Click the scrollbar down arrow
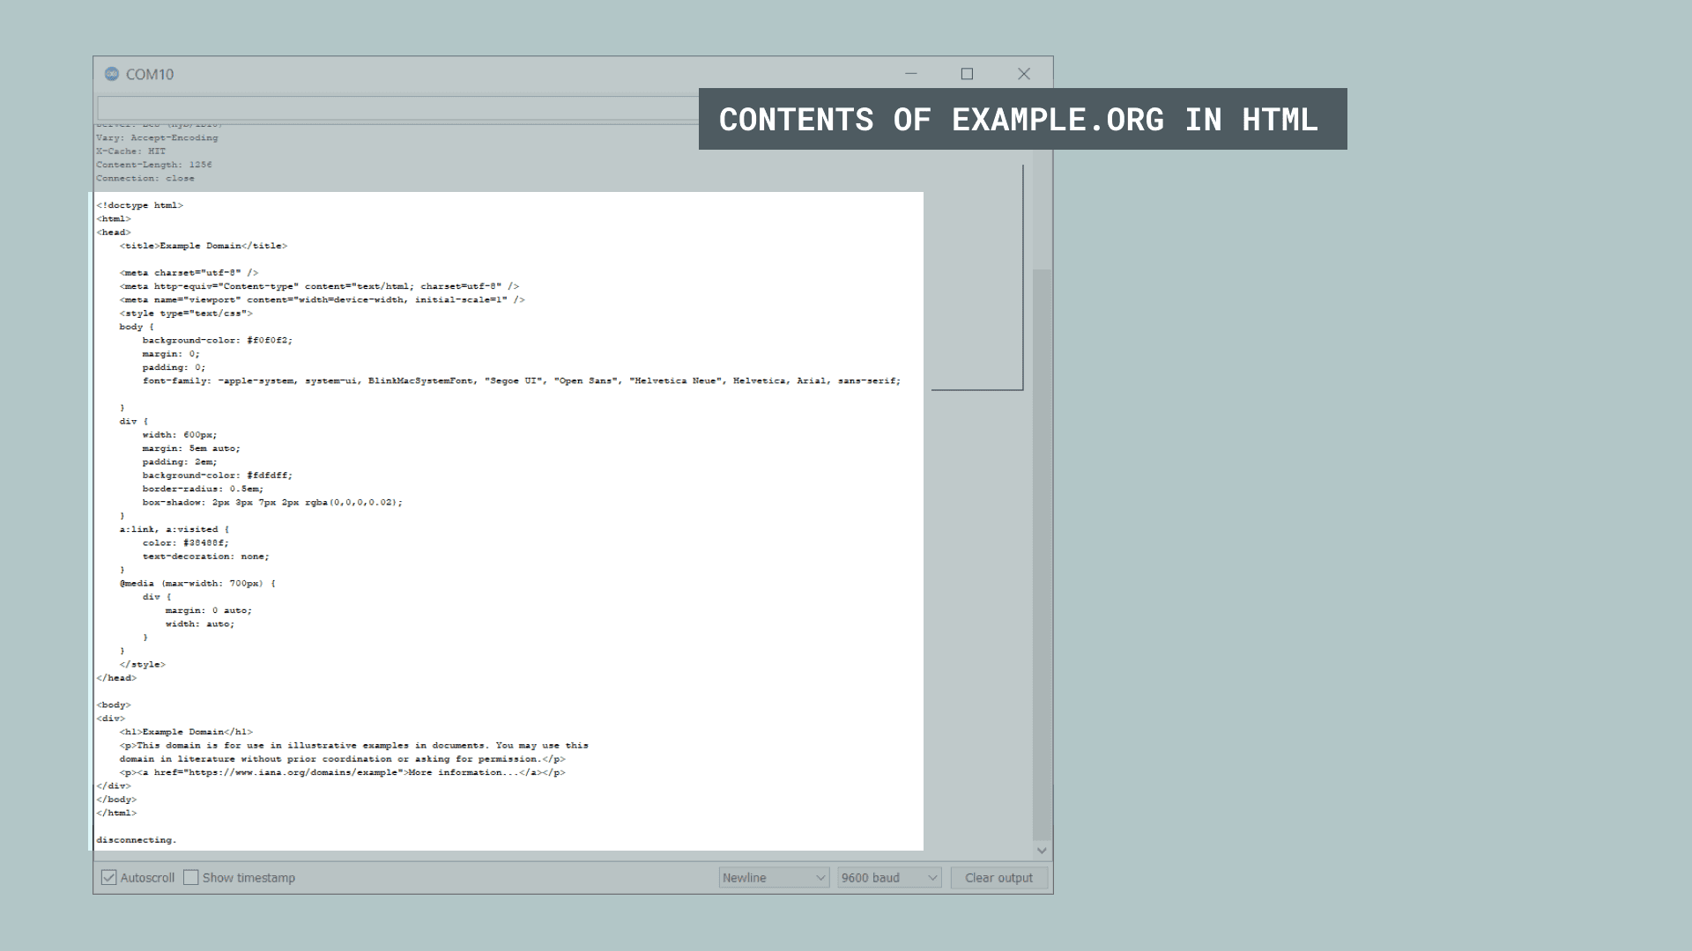 click(x=1042, y=851)
